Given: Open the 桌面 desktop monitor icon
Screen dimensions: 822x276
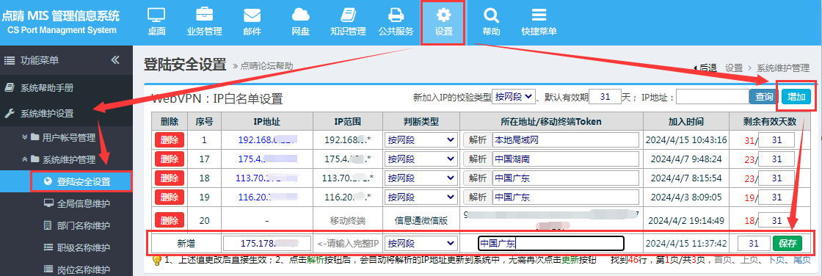Looking at the screenshot, I should 156,15.
